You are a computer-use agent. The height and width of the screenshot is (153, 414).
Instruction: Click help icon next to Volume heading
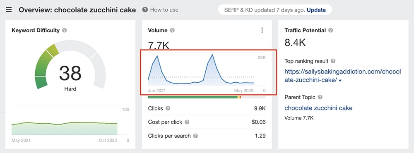click(172, 30)
